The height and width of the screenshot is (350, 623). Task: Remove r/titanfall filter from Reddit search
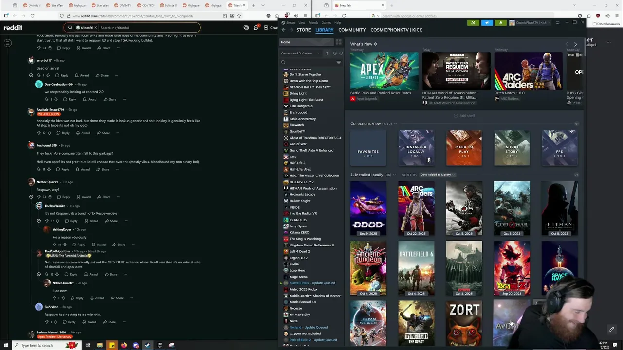(96, 28)
